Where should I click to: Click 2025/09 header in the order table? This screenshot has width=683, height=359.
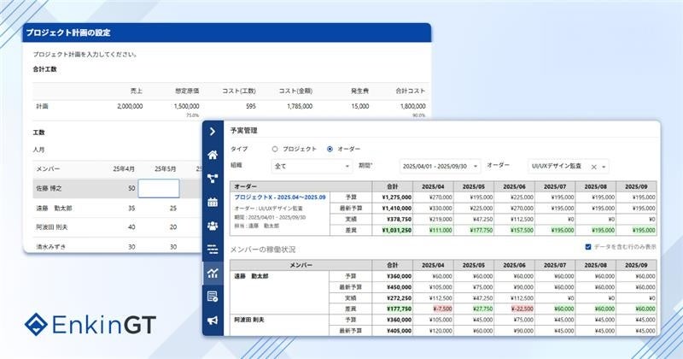pos(636,186)
